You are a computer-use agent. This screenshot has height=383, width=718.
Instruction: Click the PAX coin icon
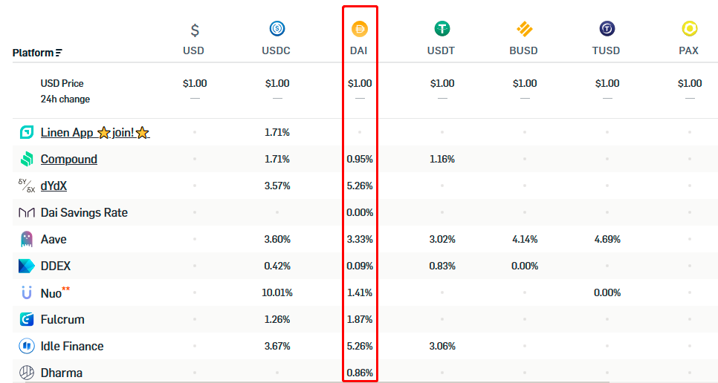pyautogui.click(x=690, y=29)
